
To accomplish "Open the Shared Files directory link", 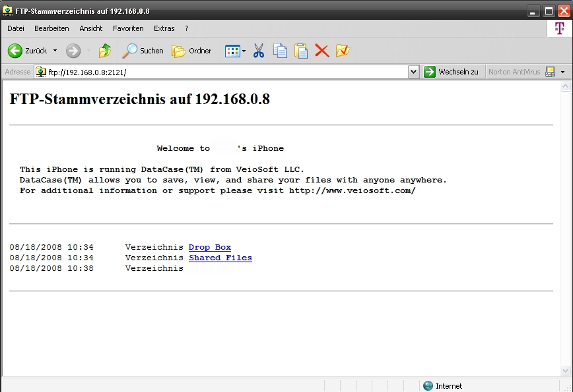I will [x=220, y=258].
